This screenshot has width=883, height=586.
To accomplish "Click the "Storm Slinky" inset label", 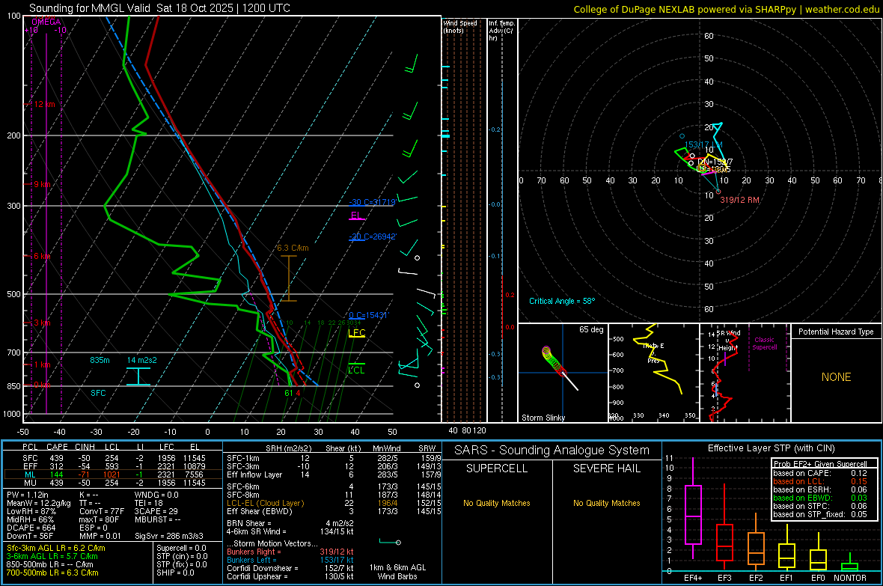I will [x=543, y=418].
